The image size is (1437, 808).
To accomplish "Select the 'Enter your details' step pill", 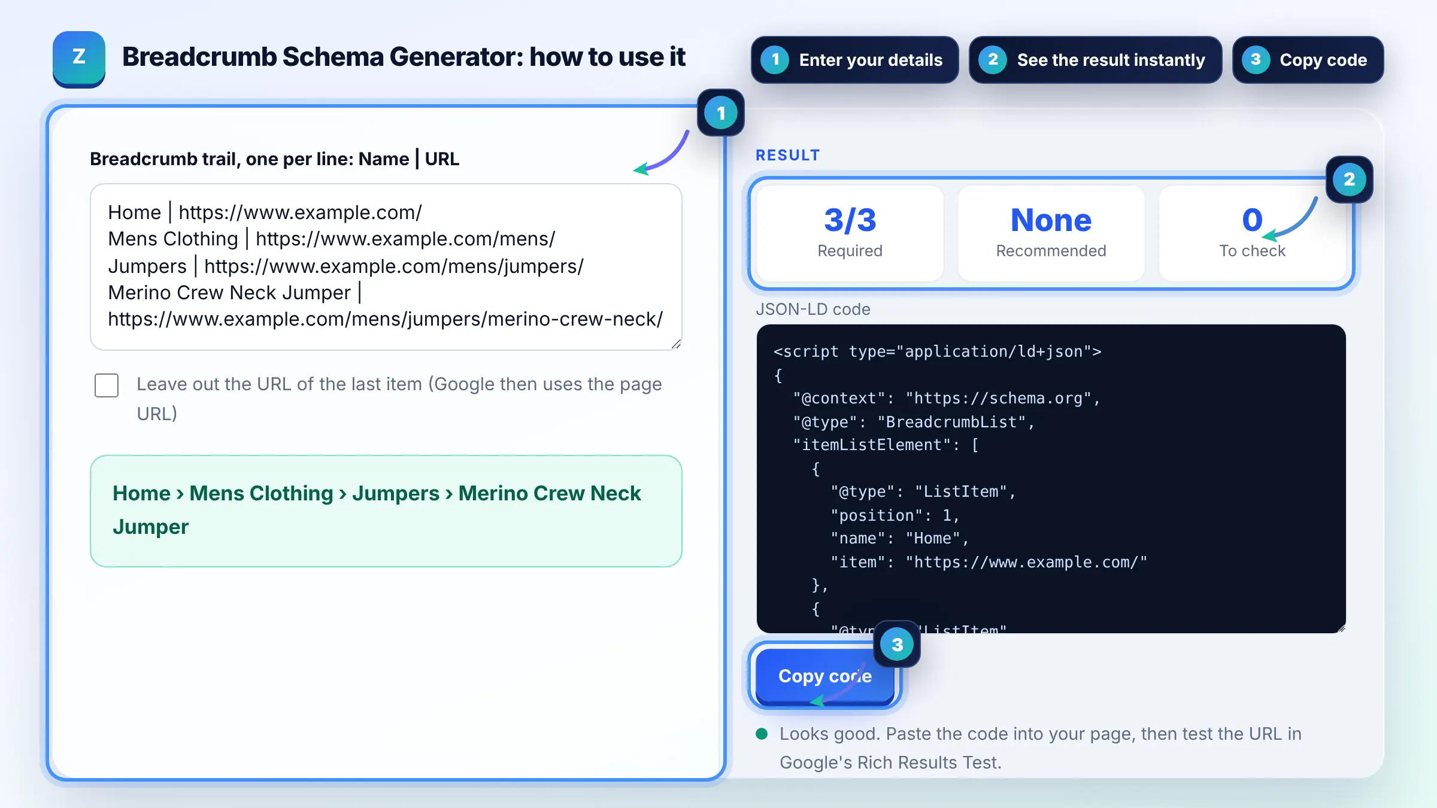I will pos(854,60).
